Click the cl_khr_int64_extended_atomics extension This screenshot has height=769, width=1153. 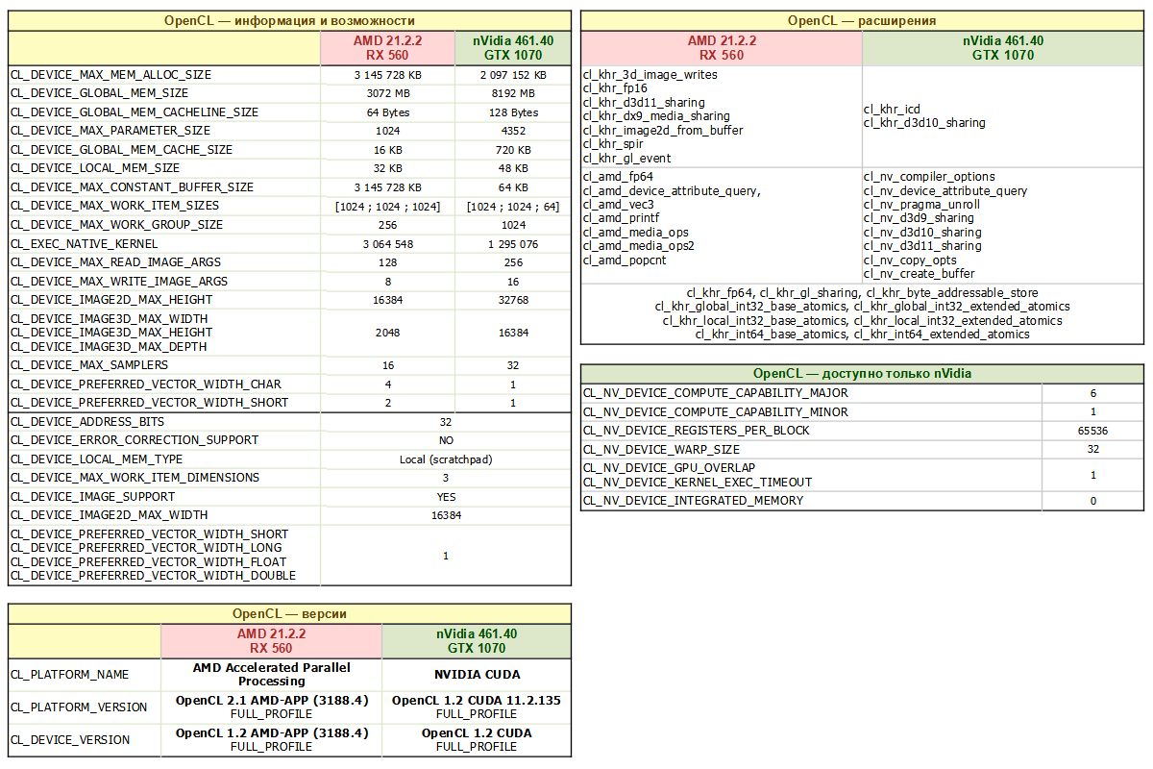pyautogui.click(x=942, y=335)
